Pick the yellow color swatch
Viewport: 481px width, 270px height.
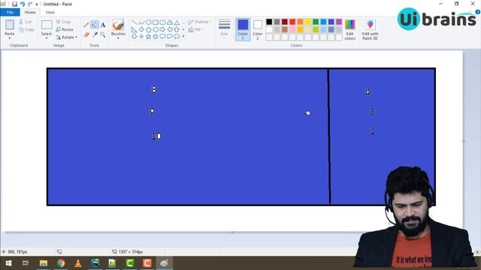click(x=307, y=22)
